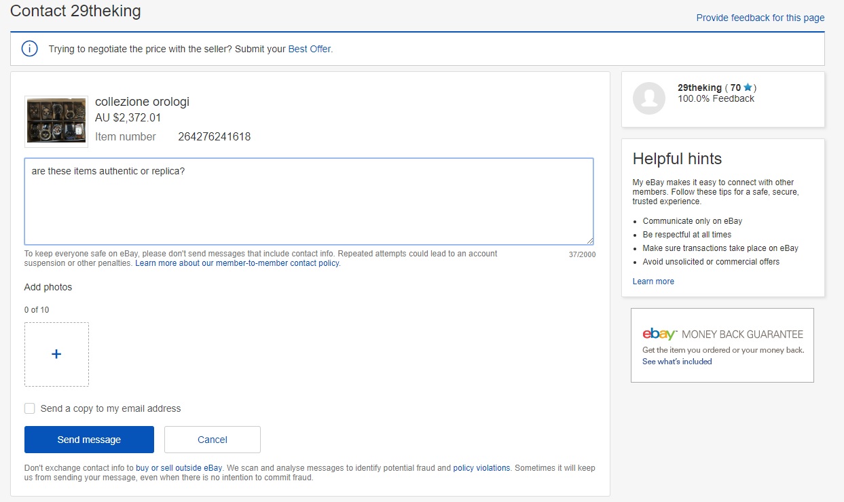844x502 pixels.
Task: Click the Helpful hints heading
Action: [677, 159]
